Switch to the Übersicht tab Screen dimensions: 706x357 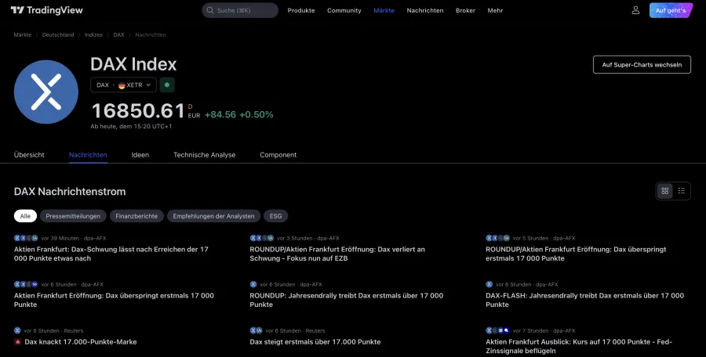pos(29,155)
